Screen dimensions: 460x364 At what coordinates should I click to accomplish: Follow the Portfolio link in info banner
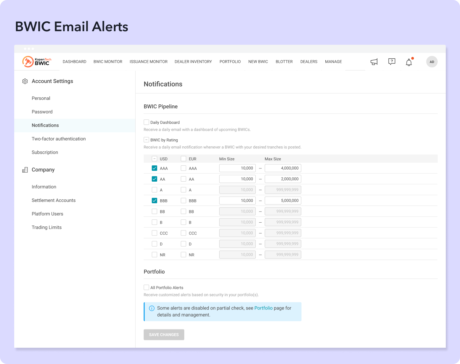[263, 308]
